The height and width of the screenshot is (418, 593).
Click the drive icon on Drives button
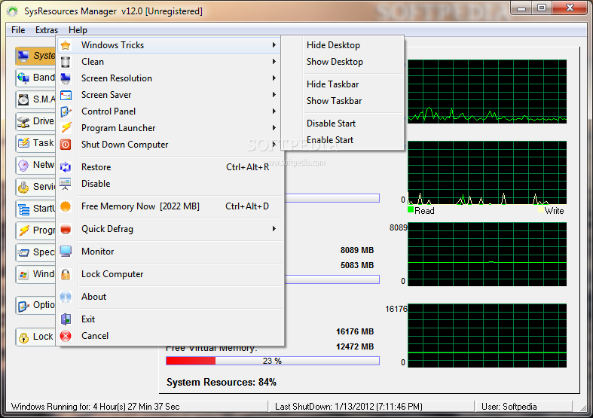tap(23, 121)
